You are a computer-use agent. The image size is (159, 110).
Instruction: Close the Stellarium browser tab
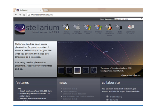41,10
